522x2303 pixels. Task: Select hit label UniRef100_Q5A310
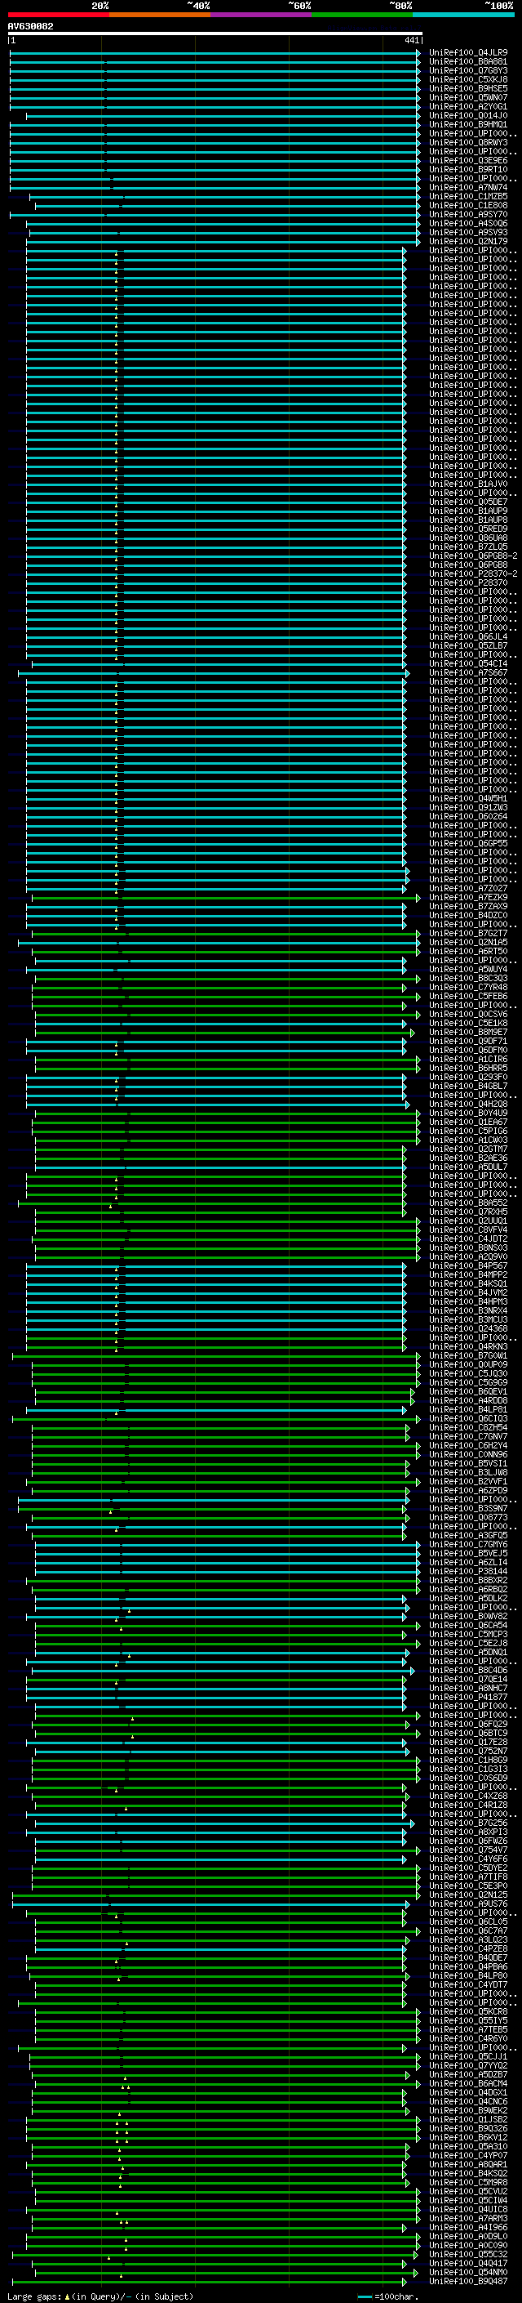467,2145
